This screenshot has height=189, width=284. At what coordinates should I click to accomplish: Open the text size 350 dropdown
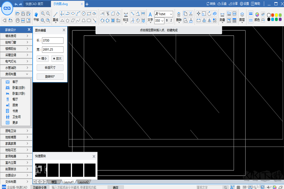pyautogui.click(x=159, y=21)
